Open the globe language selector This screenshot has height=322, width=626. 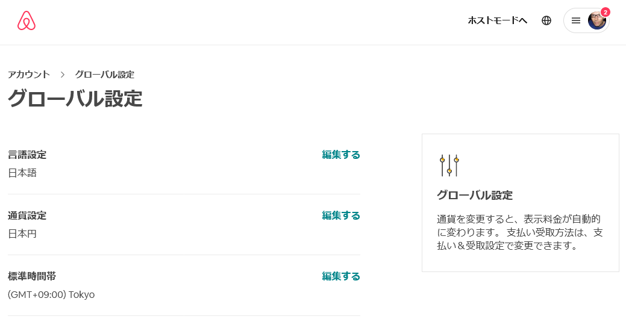546,20
